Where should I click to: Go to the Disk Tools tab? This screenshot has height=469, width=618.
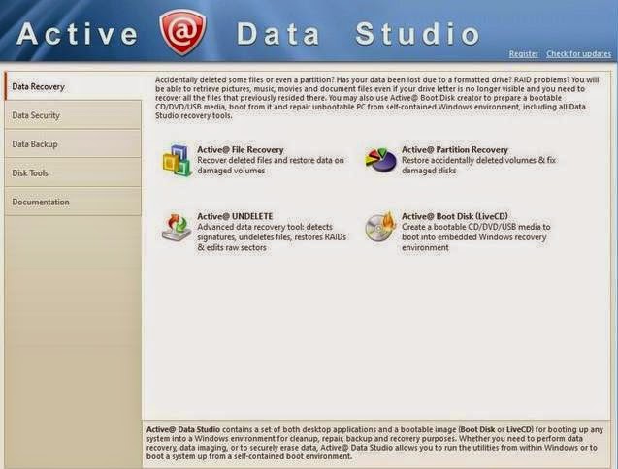pos(74,172)
